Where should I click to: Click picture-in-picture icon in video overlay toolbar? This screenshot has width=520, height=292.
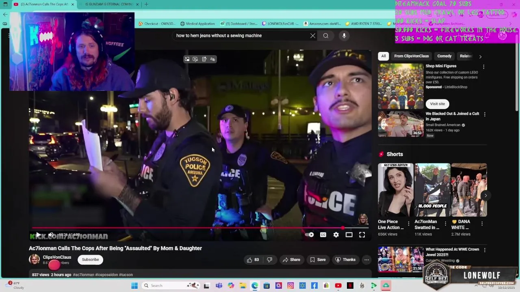pos(187,59)
